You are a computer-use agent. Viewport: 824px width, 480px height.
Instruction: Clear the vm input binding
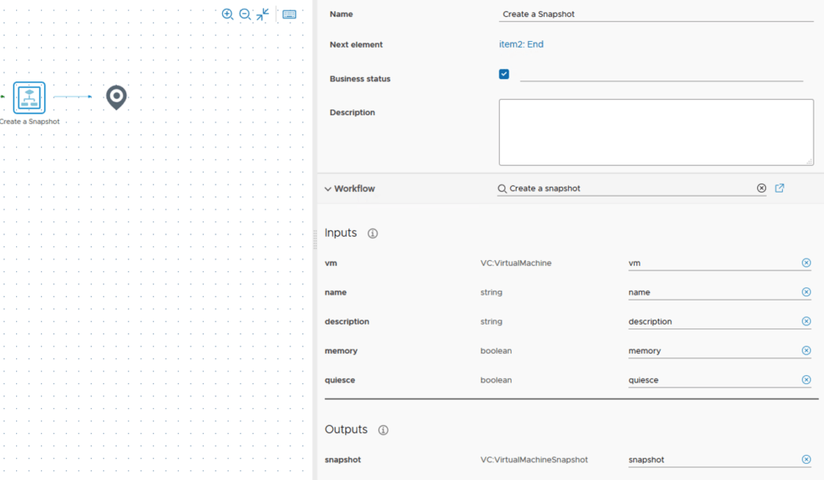(806, 263)
